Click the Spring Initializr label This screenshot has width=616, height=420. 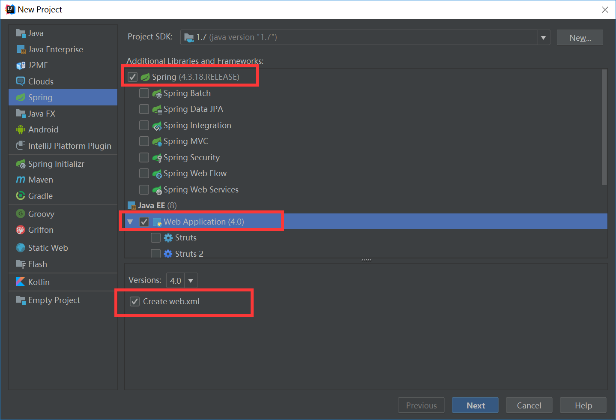[56, 164]
